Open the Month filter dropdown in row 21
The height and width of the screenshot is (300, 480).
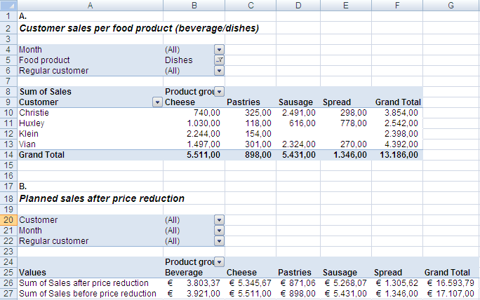pos(219,231)
